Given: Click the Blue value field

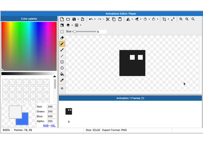Looking at the screenshot, I should [x=52, y=116].
